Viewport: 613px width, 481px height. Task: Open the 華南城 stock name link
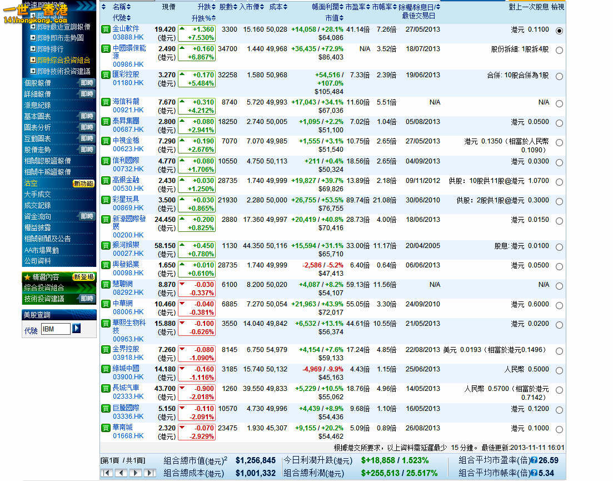[x=123, y=427]
